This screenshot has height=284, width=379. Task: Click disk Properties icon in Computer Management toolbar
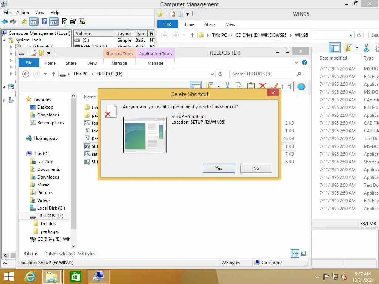(x=73, y=22)
